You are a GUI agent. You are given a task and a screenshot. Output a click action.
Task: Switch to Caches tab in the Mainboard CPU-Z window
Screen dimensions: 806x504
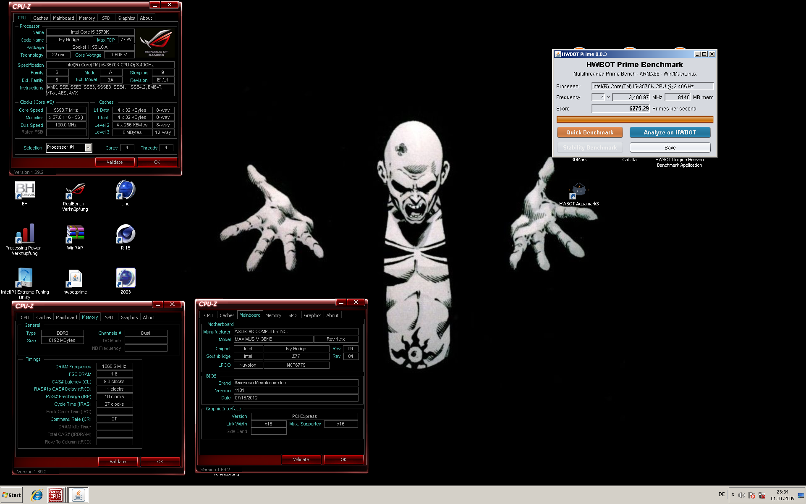227,315
